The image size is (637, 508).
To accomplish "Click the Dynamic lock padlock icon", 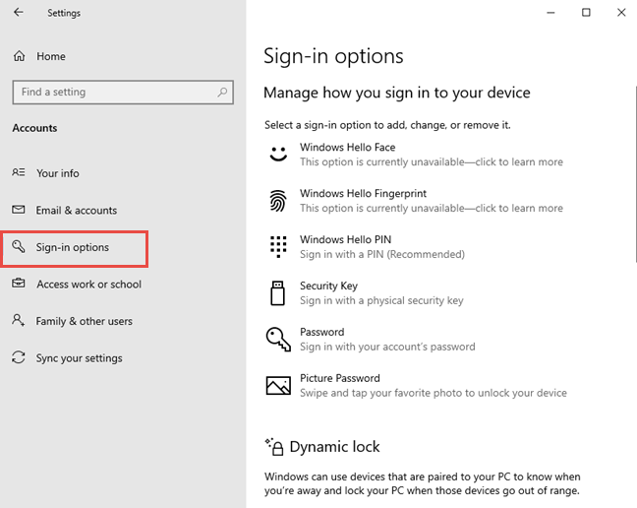I will coord(274,447).
